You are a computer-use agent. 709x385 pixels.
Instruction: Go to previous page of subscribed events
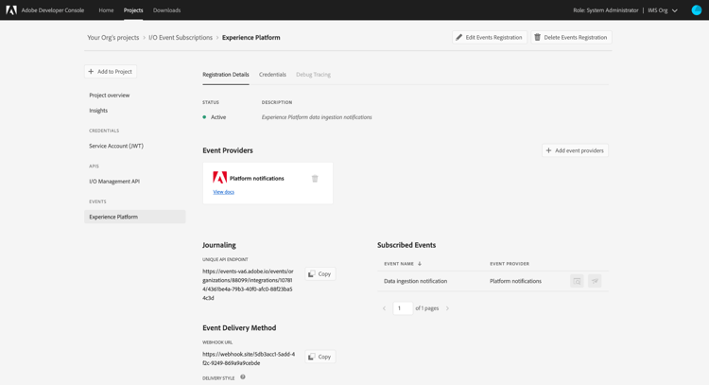385,308
